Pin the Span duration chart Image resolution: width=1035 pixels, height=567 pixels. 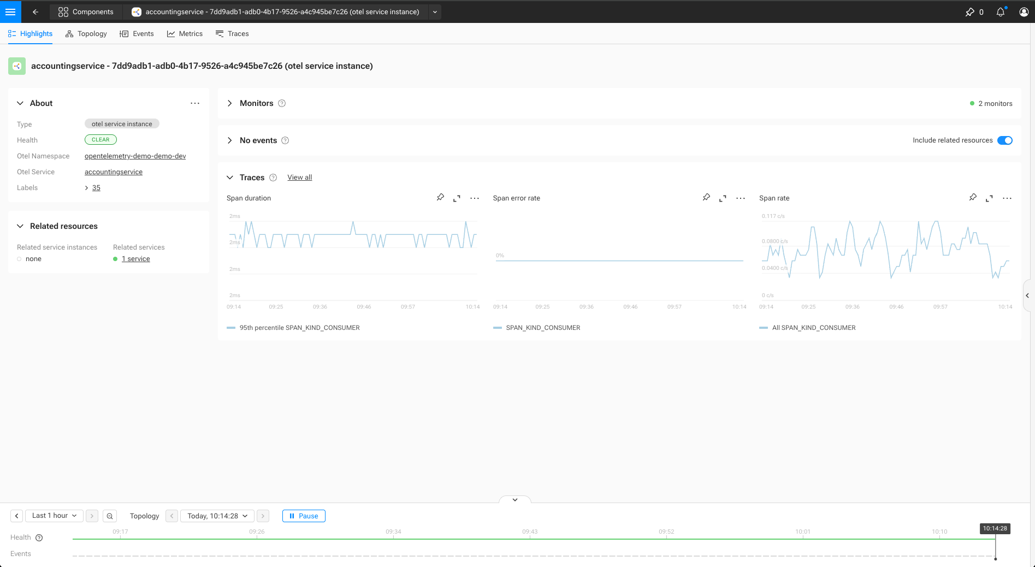click(x=440, y=198)
